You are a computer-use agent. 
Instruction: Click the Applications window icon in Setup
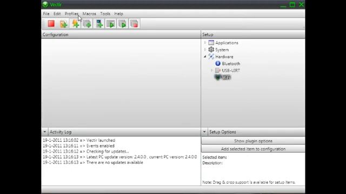click(x=211, y=43)
